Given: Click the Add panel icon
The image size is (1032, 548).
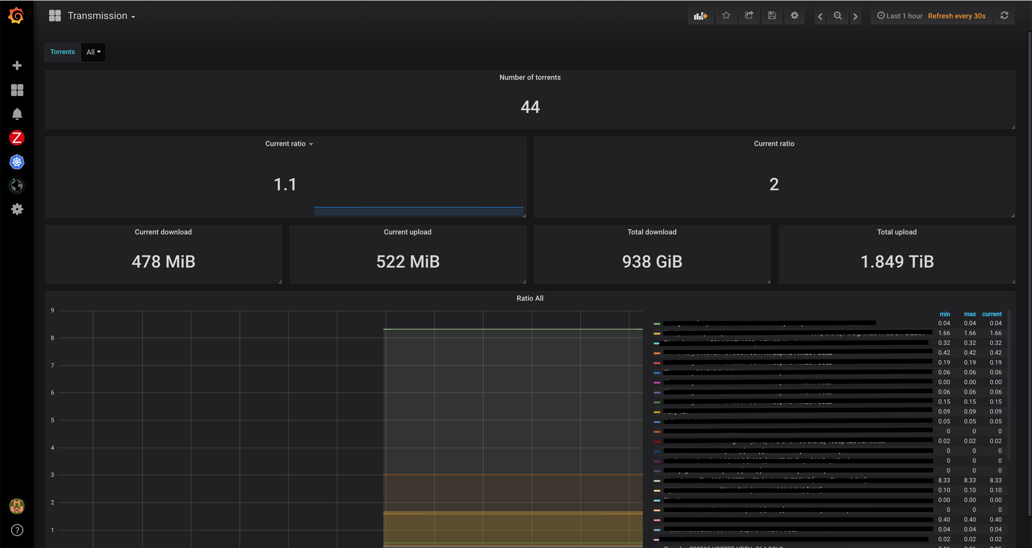Looking at the screenshot, I should tap(700, 16).
